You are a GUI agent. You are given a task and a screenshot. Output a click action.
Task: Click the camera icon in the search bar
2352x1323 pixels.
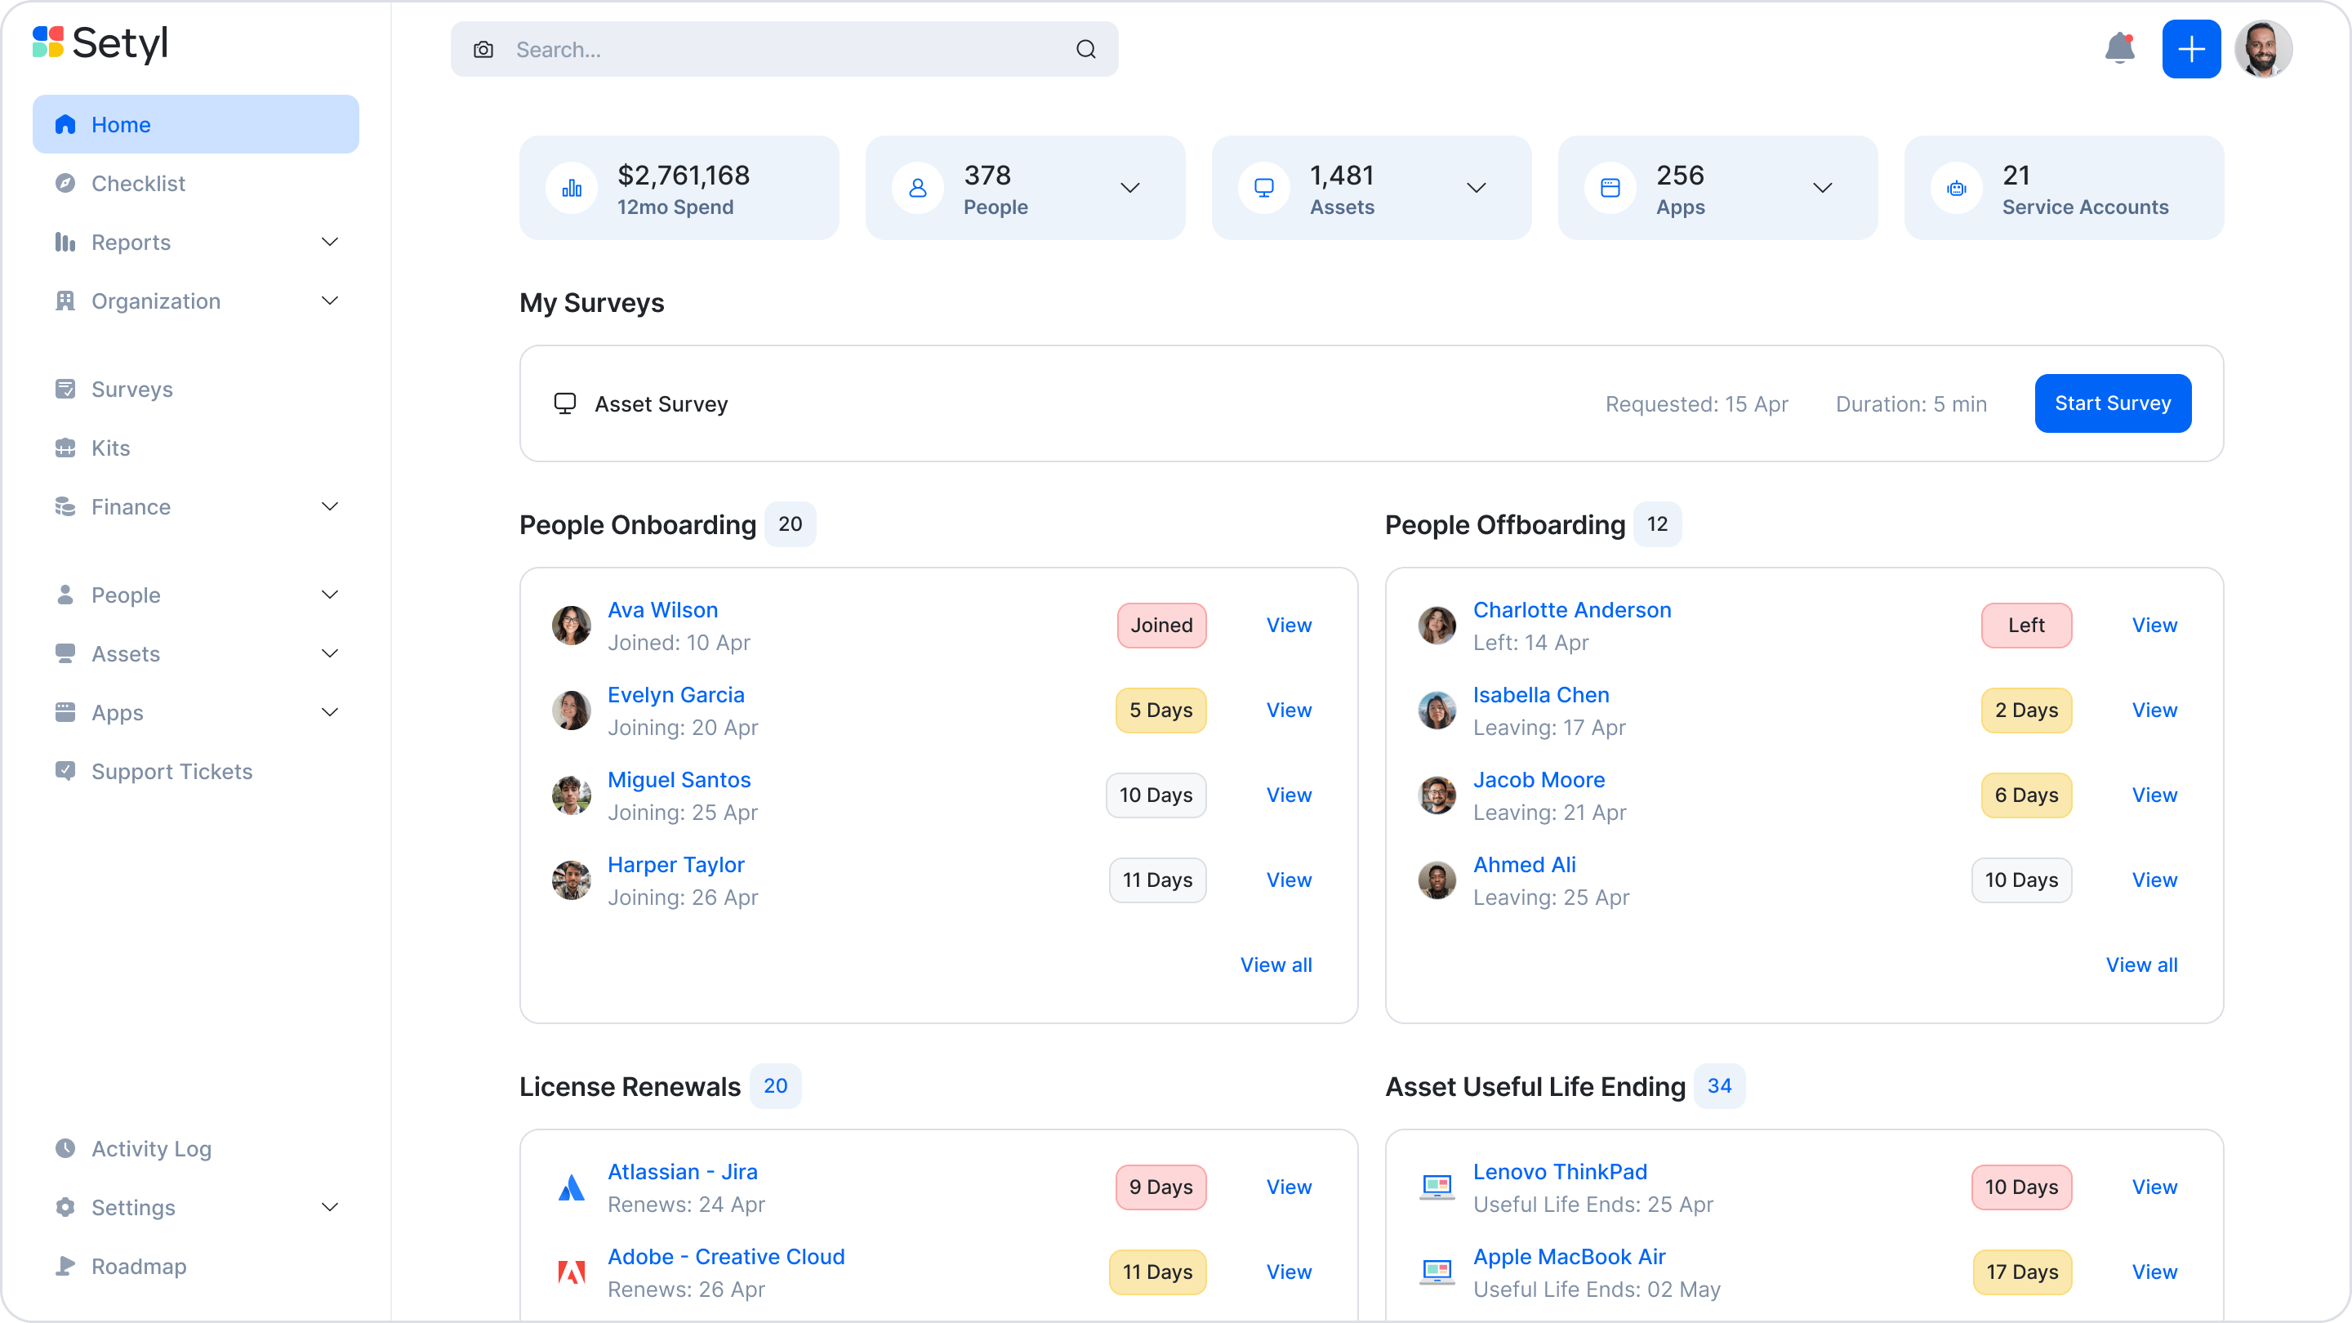pyautogui.click(x=483, y=49)
